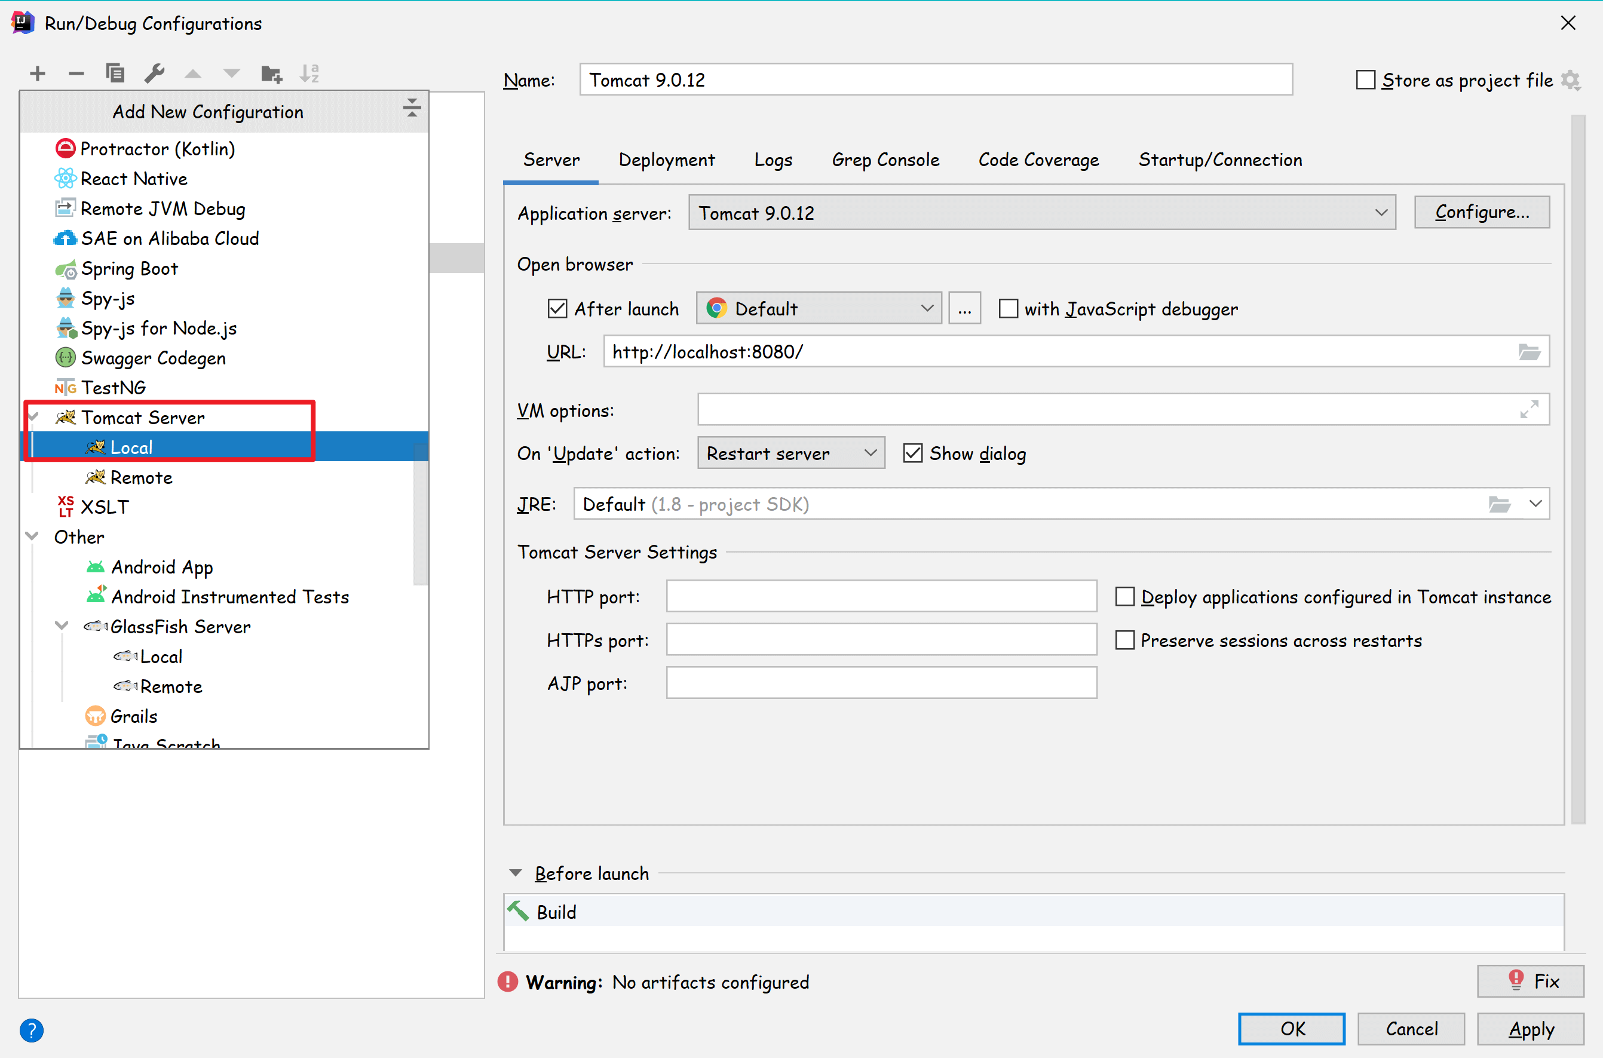
Task: Expand the VM options field editor
Action: tap(1529, 410)
